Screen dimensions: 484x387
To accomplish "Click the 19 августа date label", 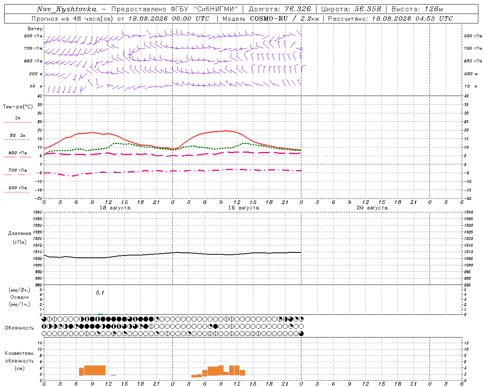I will point(244,208).
